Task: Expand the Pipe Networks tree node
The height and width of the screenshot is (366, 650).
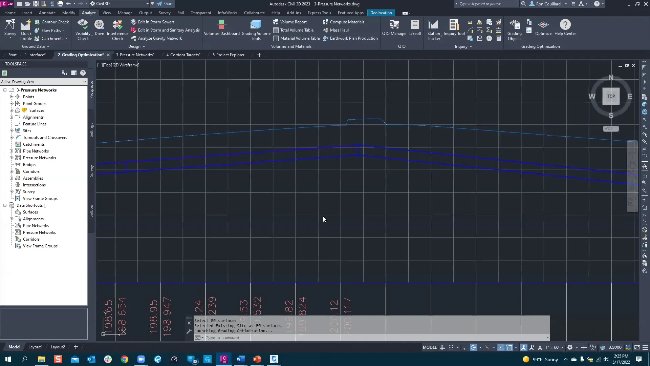Action: tap(12, 151)
